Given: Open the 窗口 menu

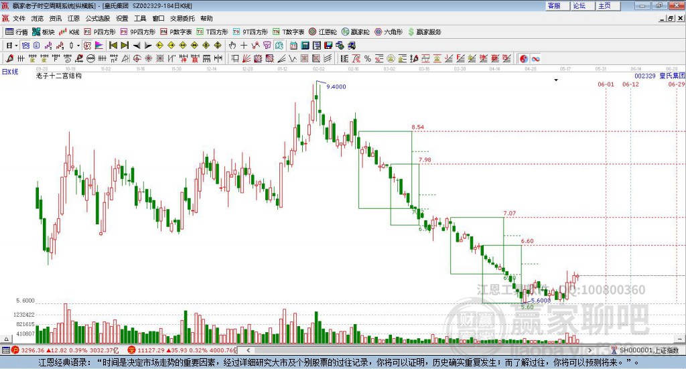Looking at the screenshot, I should 158,18.
